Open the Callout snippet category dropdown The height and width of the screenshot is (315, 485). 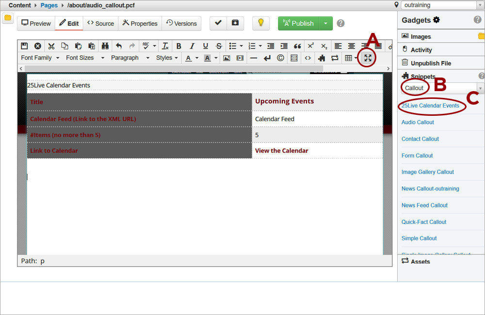pyautogui.click(x=442, y=88)
